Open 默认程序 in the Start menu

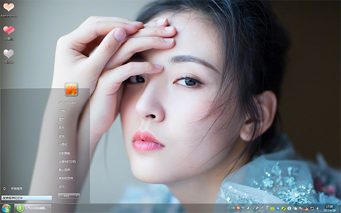(64, 170)
